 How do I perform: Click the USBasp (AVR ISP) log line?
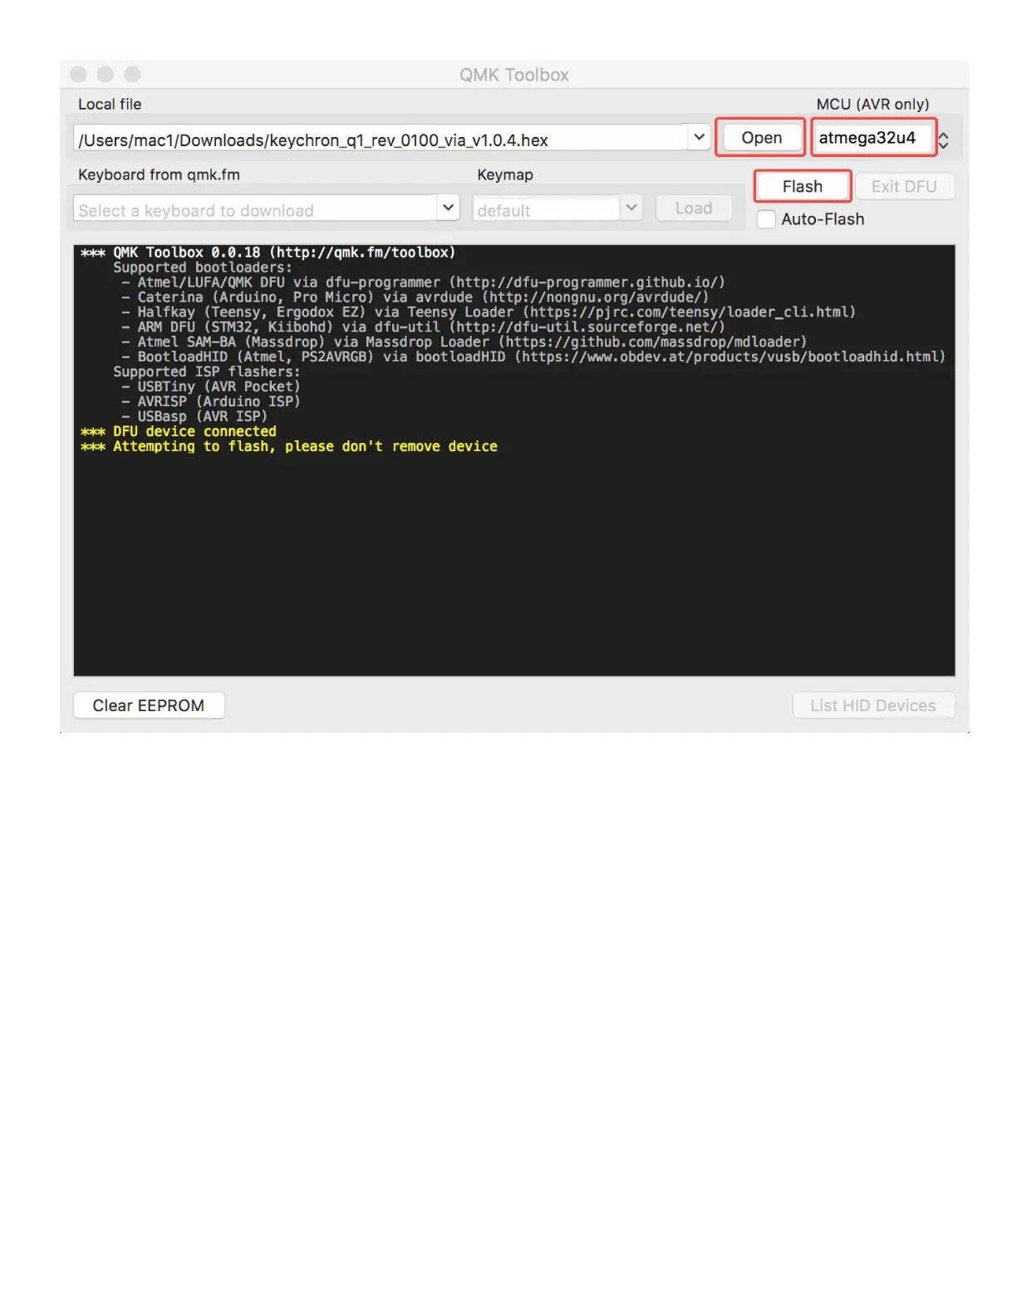[x=194, y=417]
